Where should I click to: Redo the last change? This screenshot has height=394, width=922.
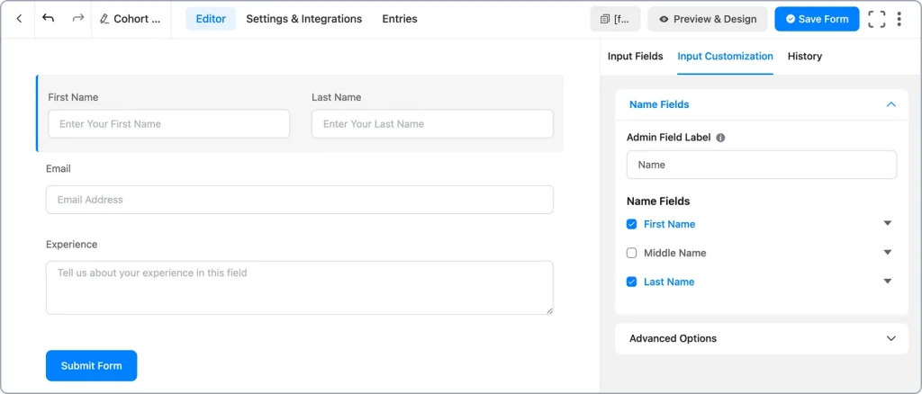pyautogui.click(x=77, y=18)
